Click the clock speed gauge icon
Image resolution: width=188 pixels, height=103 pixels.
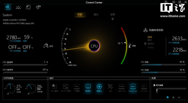(46, 46)
